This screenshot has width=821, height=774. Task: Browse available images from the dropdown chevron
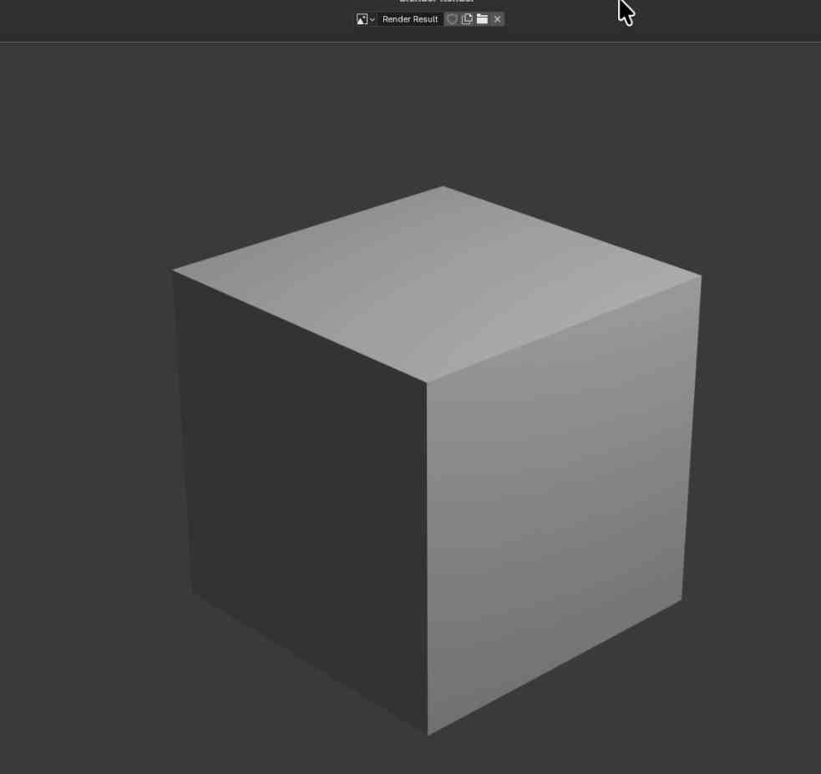[371, 18]
